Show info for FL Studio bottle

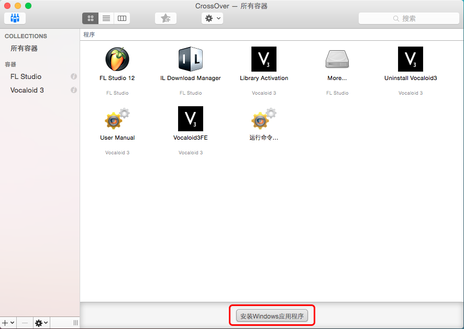point(74,76)
